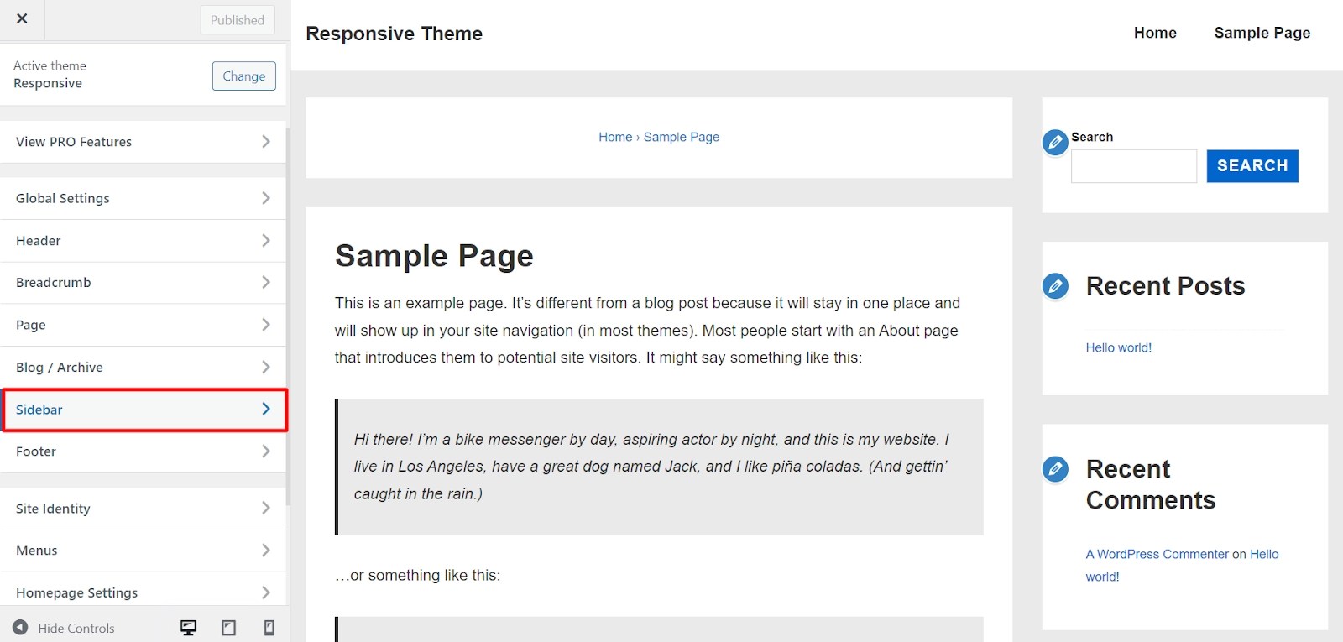
Task: Click the edit pencil icon beside Recent Posts
Action: click(x=1055, y=286)
